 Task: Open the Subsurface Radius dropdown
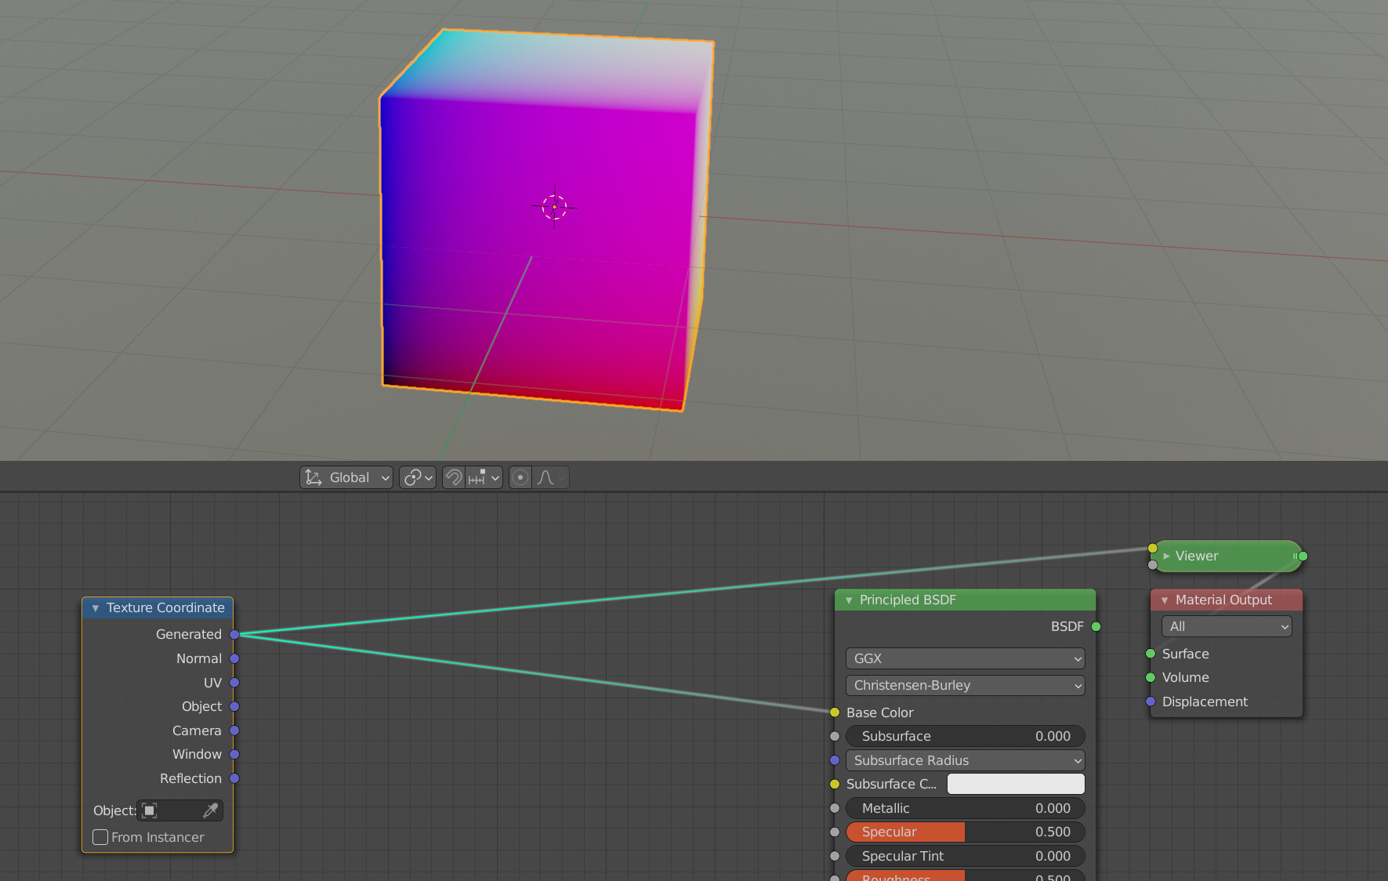tap(965, 760)
